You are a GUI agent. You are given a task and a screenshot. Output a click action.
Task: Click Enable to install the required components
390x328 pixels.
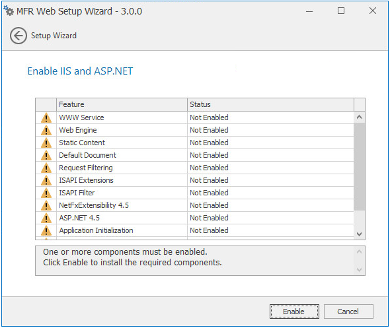coord(294,312)
